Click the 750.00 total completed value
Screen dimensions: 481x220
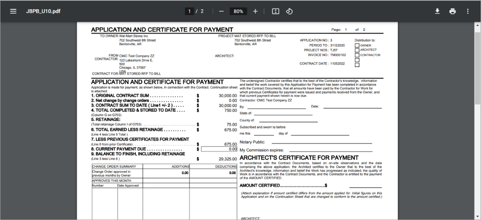click(231, 110)
